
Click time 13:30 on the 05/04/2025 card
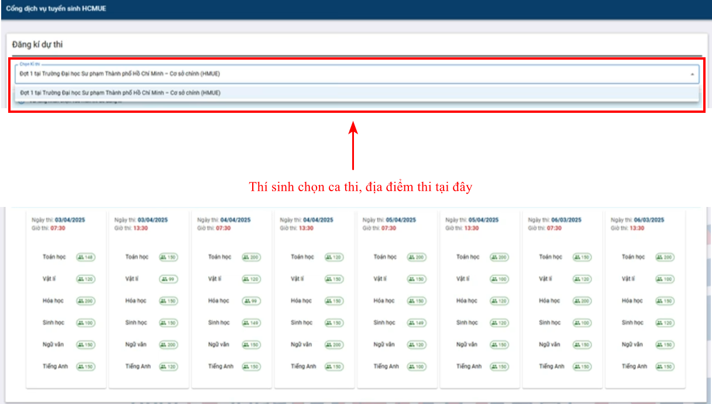click(472, 228)
